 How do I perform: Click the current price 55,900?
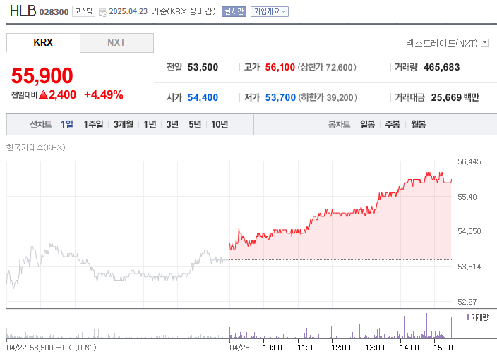point(42,75)
